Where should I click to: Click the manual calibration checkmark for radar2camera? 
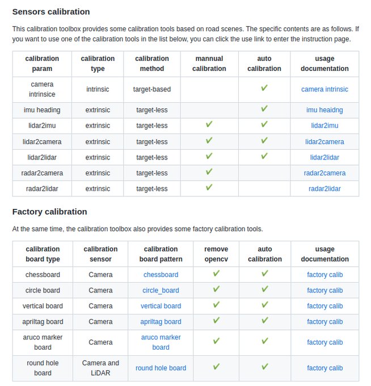pyautogui.click(x=209, y=171)
